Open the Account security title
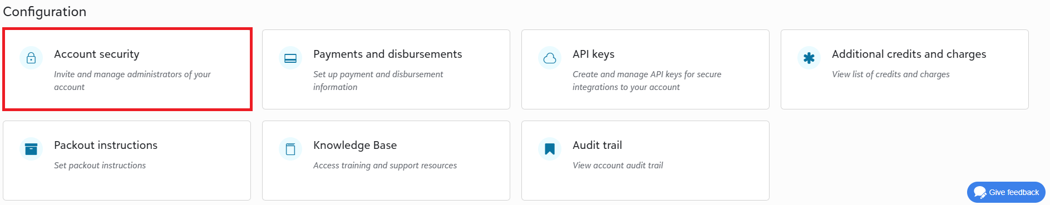The image size is (1050, 205). [97, 54]
